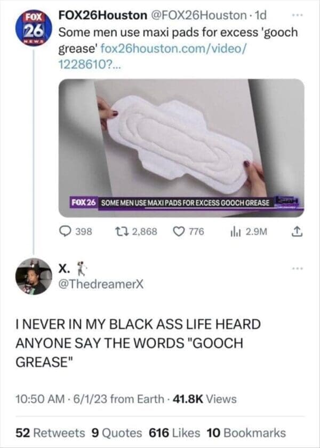The width and height of the screenshot is (320, 448).
Task: Tap the share upload icon on FOX26 tweet
Action: pyautogui.click(x=297, y=231)
